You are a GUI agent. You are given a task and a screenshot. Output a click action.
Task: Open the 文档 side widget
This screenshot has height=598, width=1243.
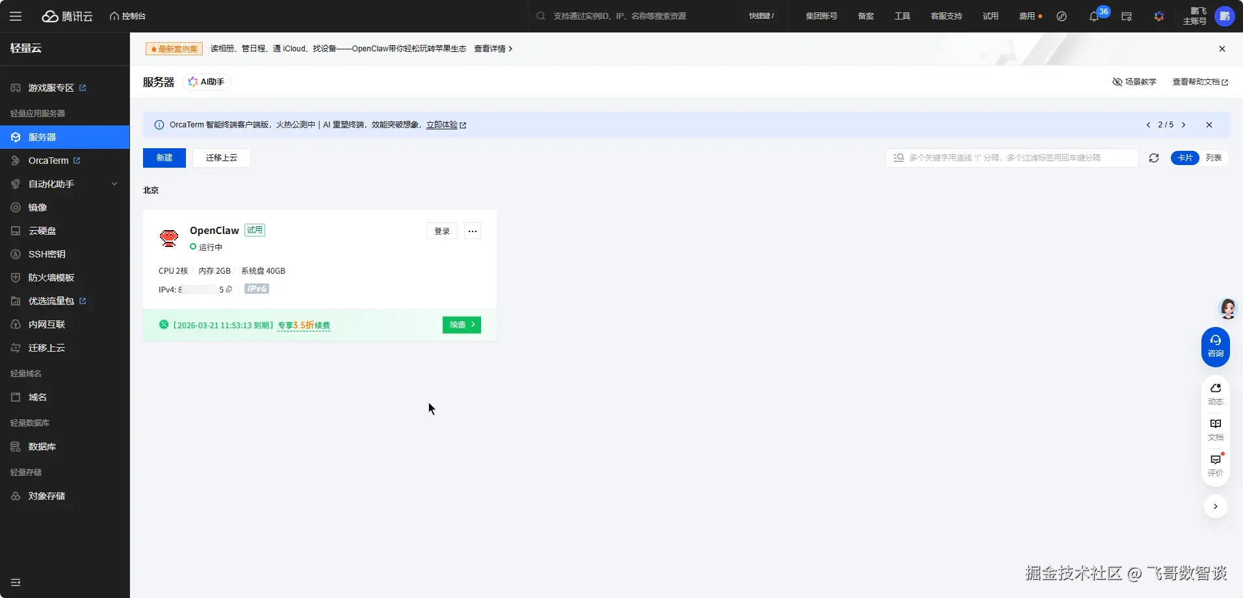point(1216,430)
